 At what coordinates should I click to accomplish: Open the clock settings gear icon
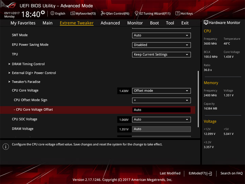tap(43, 12)
